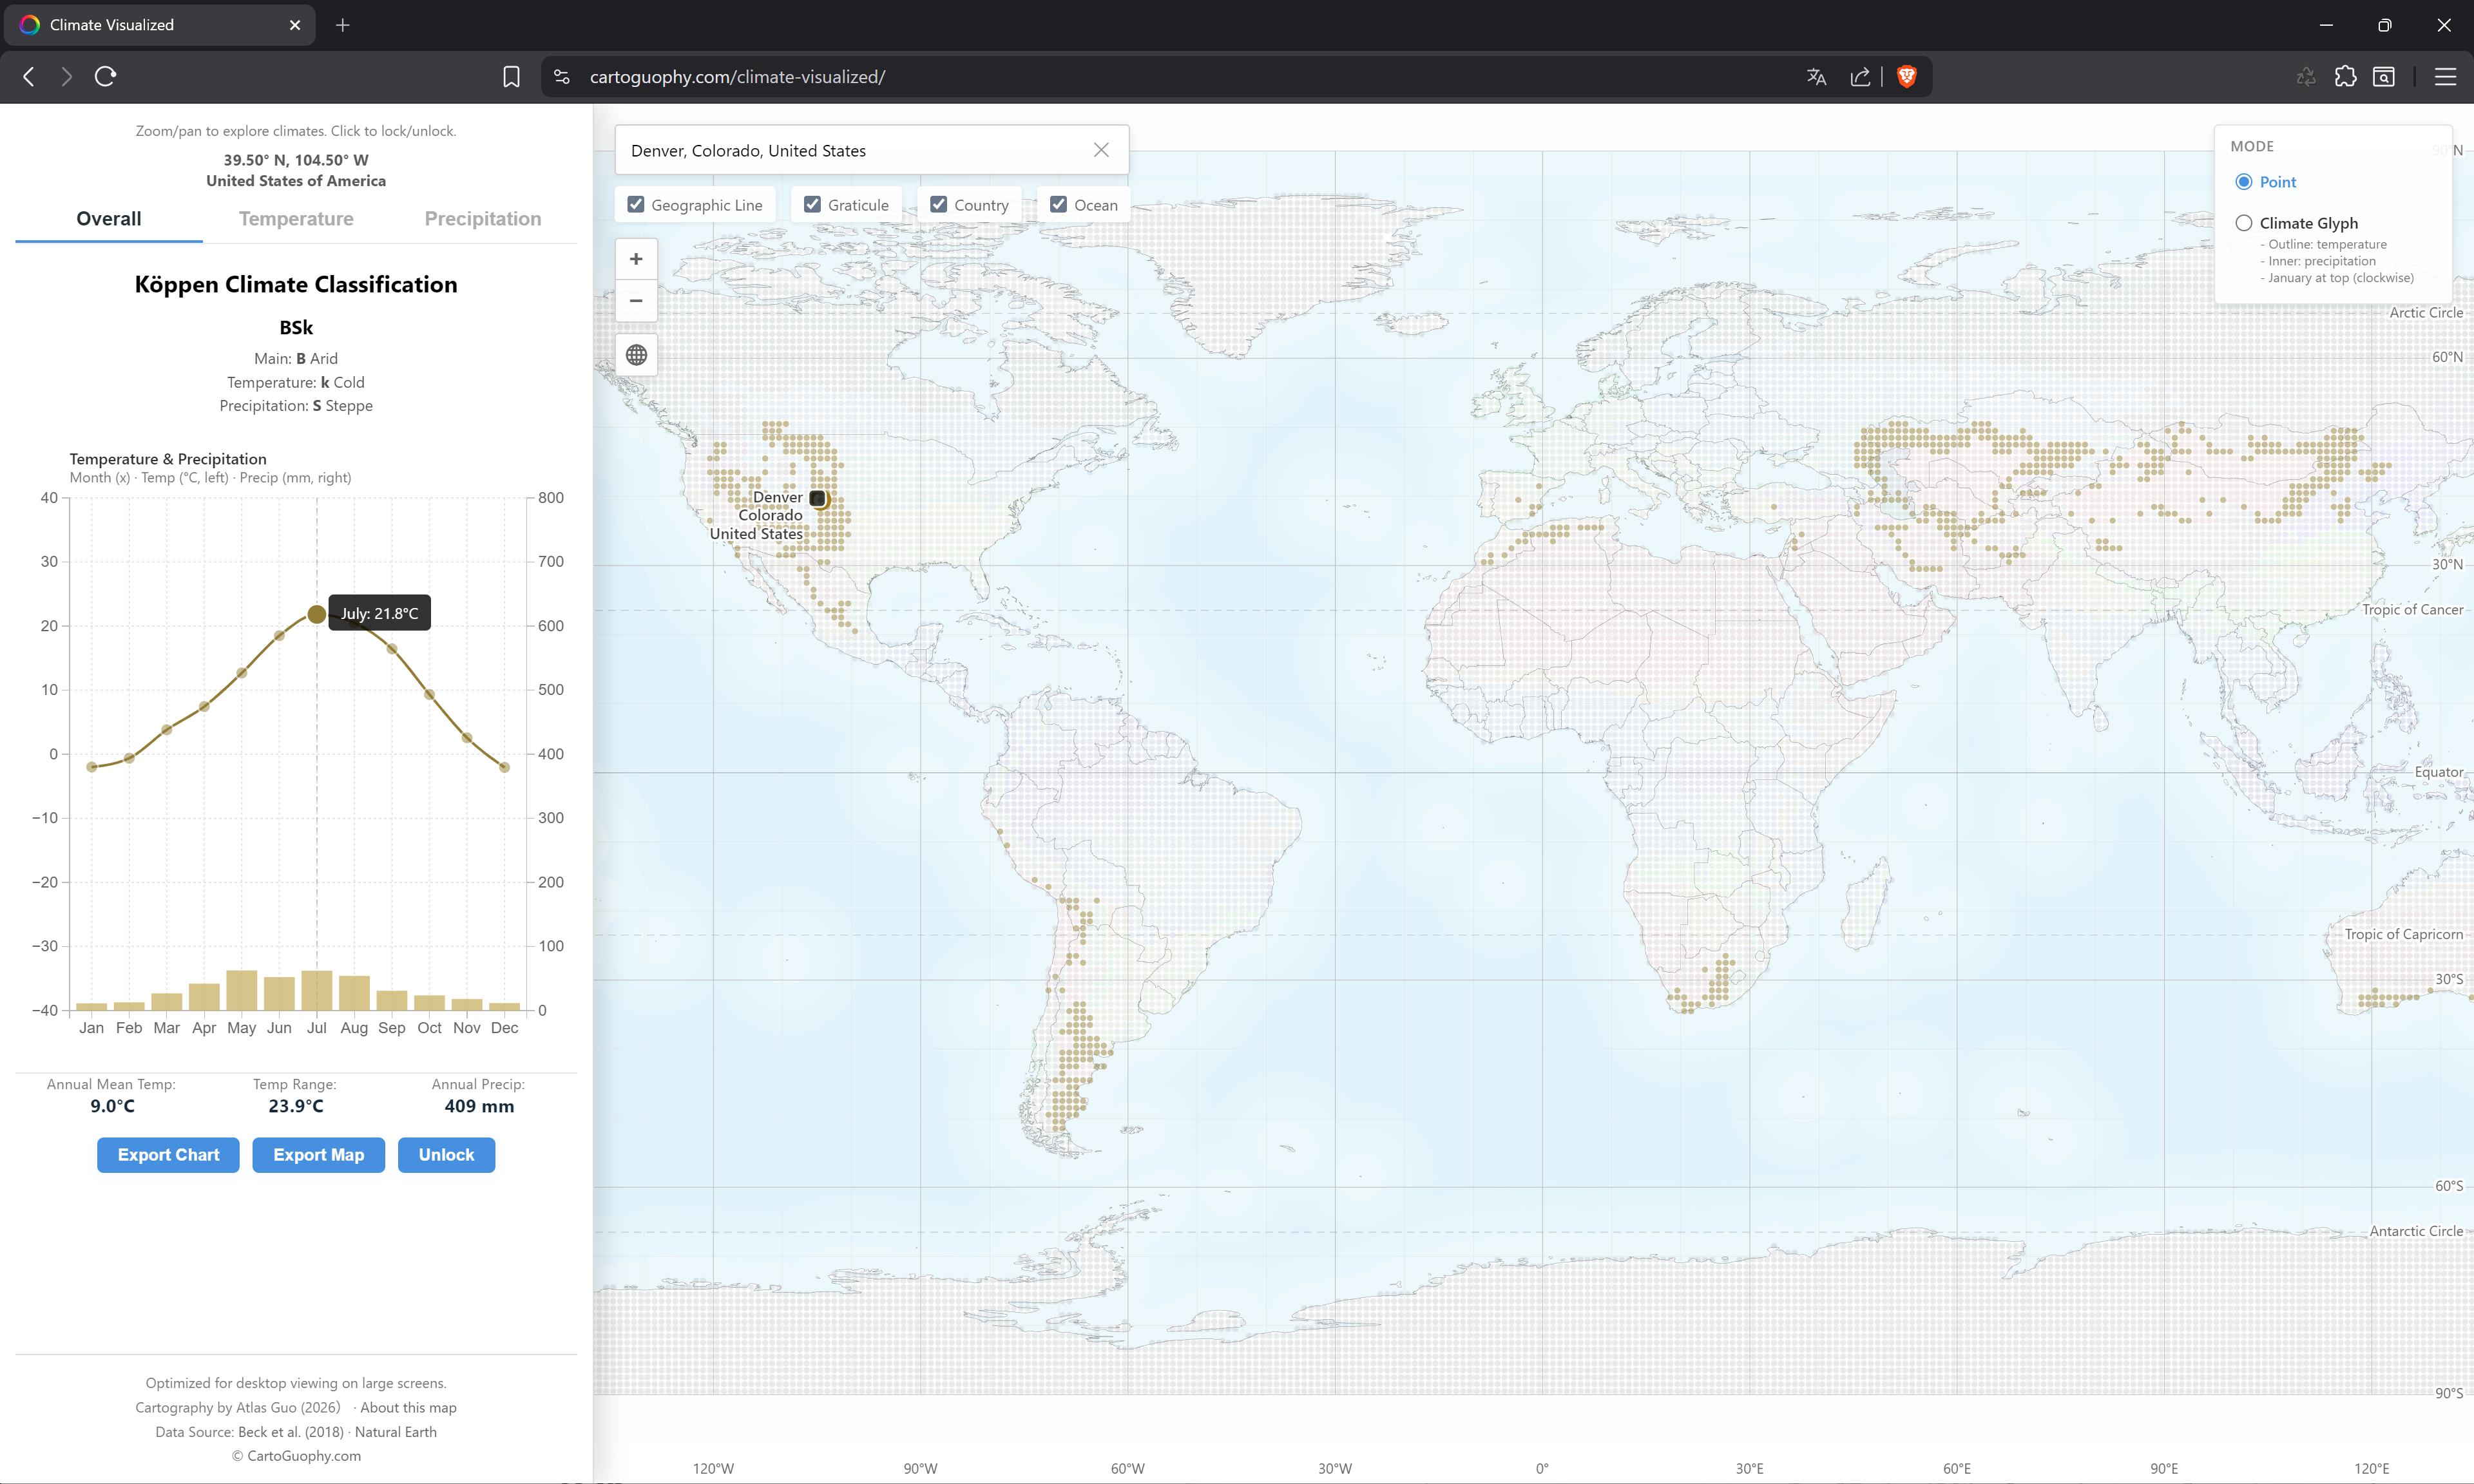Turn off the Ocean layer
2474x1484 pixels.
tap(1059, 204)
